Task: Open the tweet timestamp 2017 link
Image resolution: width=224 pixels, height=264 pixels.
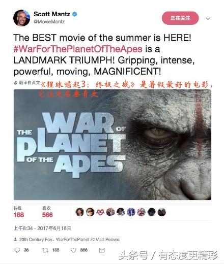Action: point(42,228)
